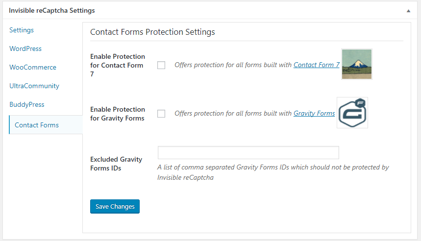Open the BuddyPress tab
Viewport: 421px width, 241px height.
pyautogui.click(x=27, y=104)
